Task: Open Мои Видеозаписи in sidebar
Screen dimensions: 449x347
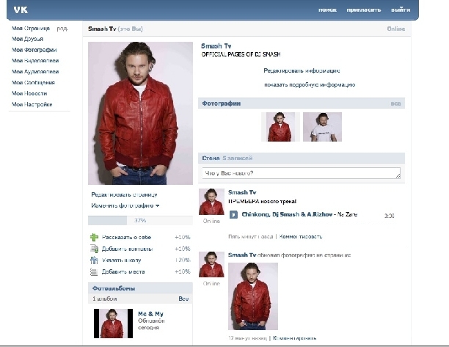Action: tap(35, 61)
